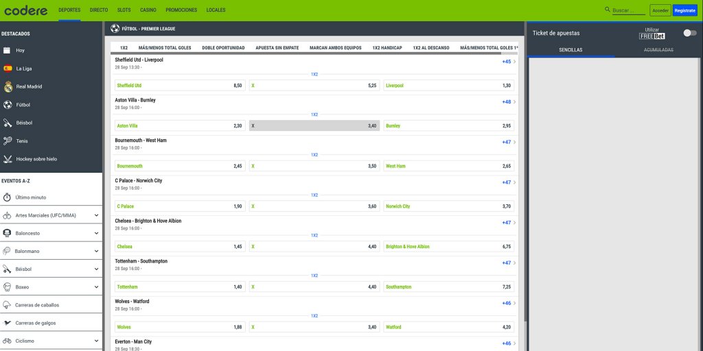Open the Promociones menu item

pyautogui.click(x=181, y=10)
